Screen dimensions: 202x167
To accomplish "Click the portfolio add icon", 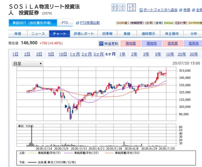I will [x=141, y=10].
